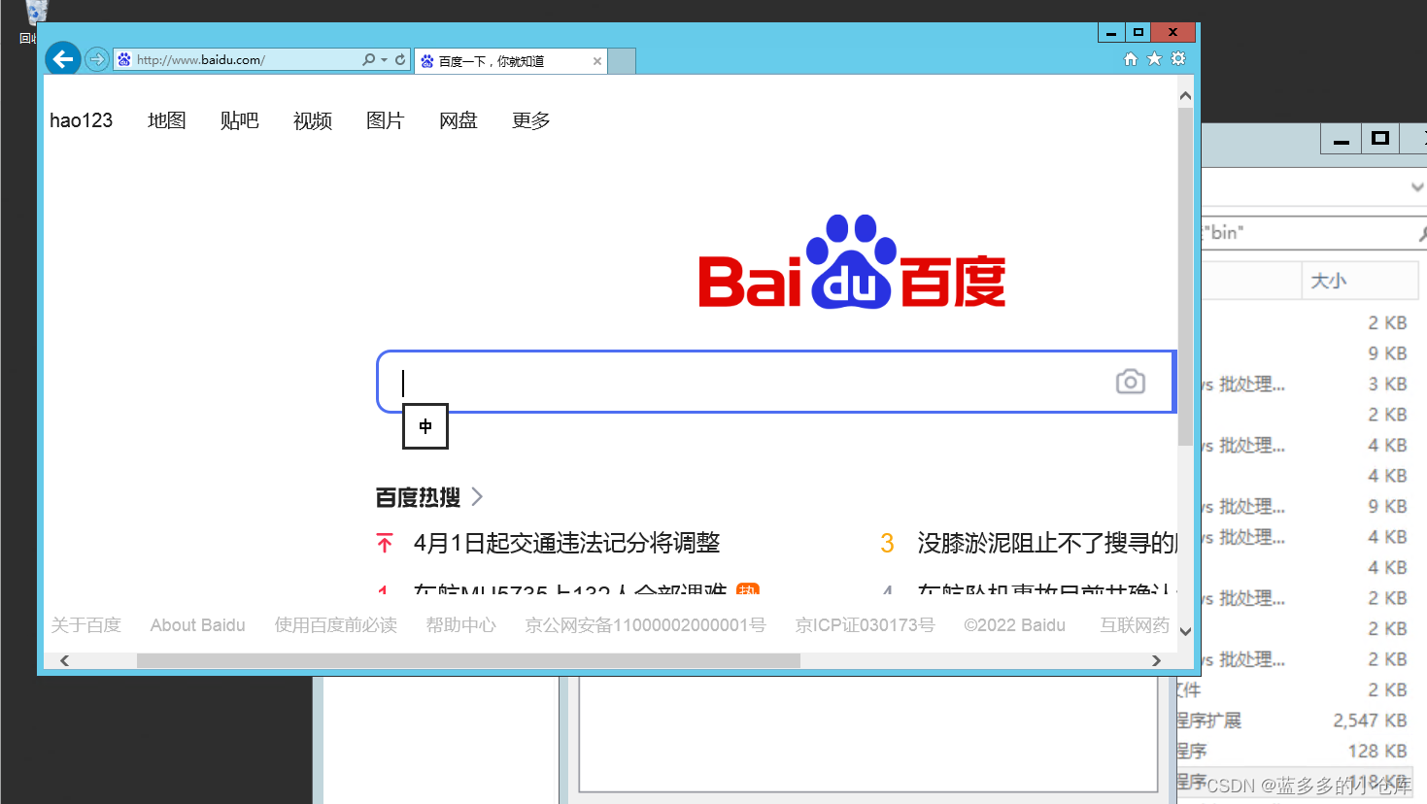This screenshot has width=1427, height=804.
Task: Open the 地图 link
Action: (x=167, y=120)
